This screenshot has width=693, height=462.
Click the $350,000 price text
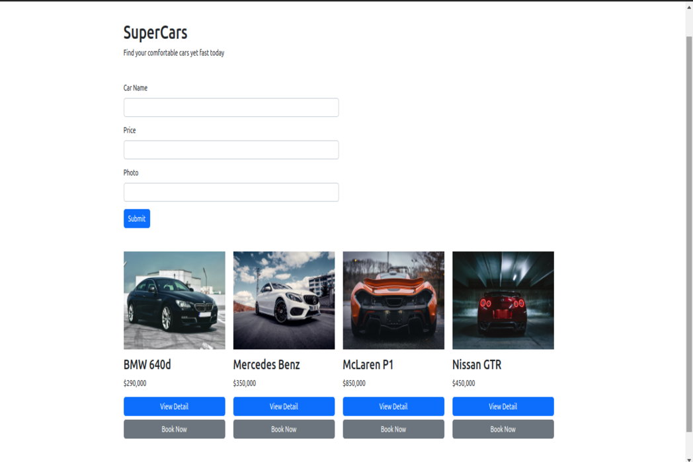245,383
